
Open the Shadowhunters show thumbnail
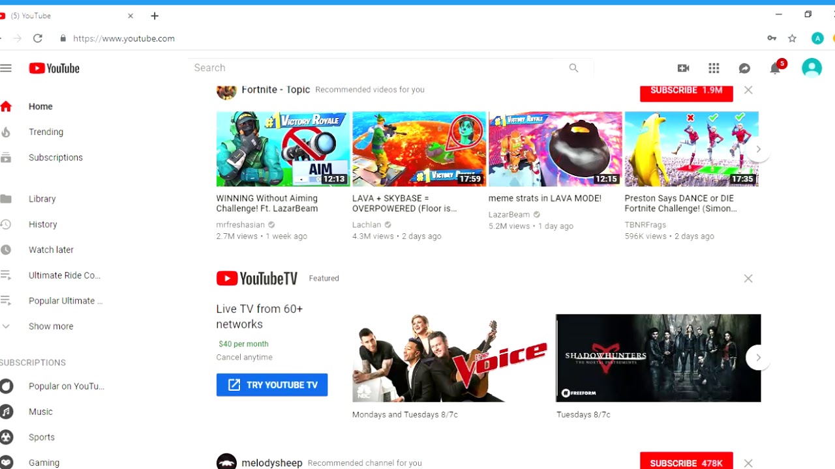(x=658, y=358)
